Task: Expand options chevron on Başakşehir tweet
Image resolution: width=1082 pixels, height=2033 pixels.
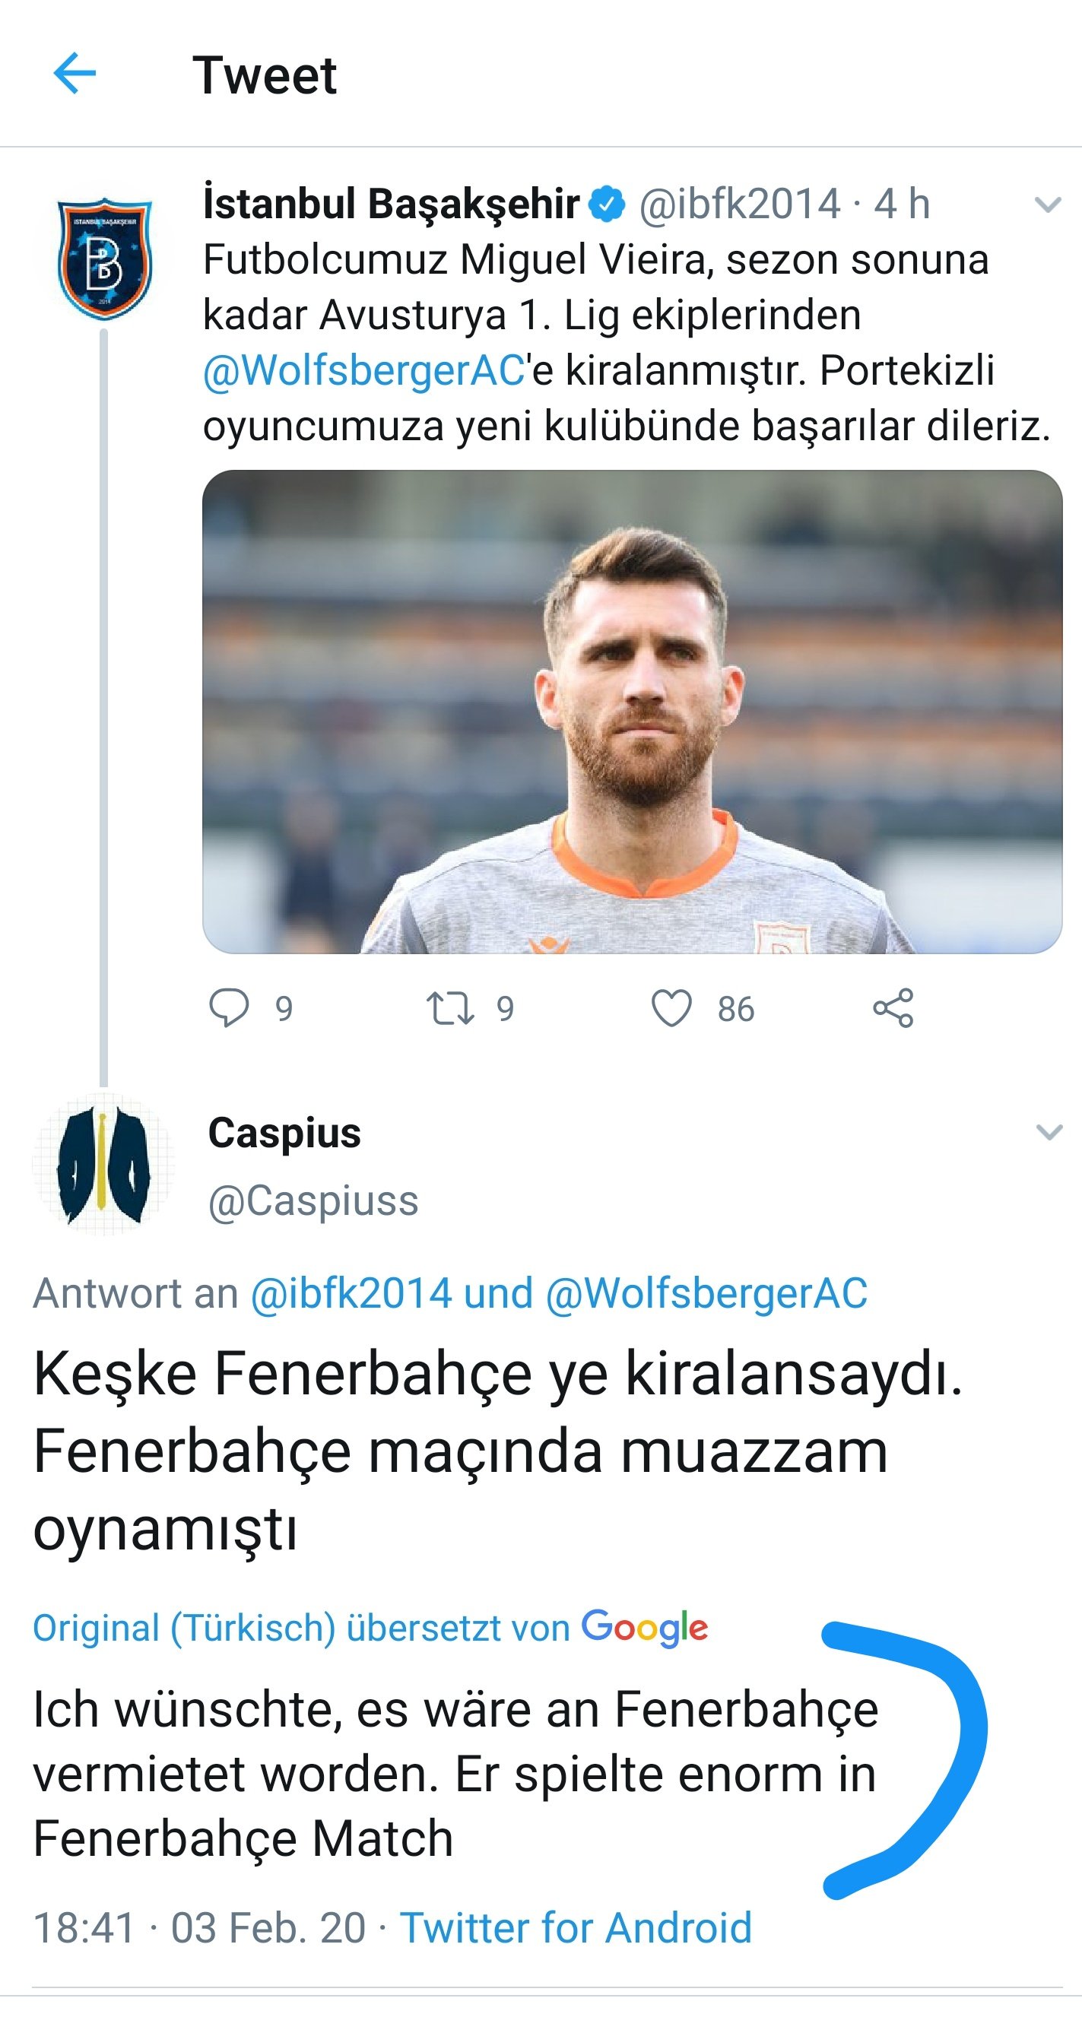Action: (x=1048, y=206)
